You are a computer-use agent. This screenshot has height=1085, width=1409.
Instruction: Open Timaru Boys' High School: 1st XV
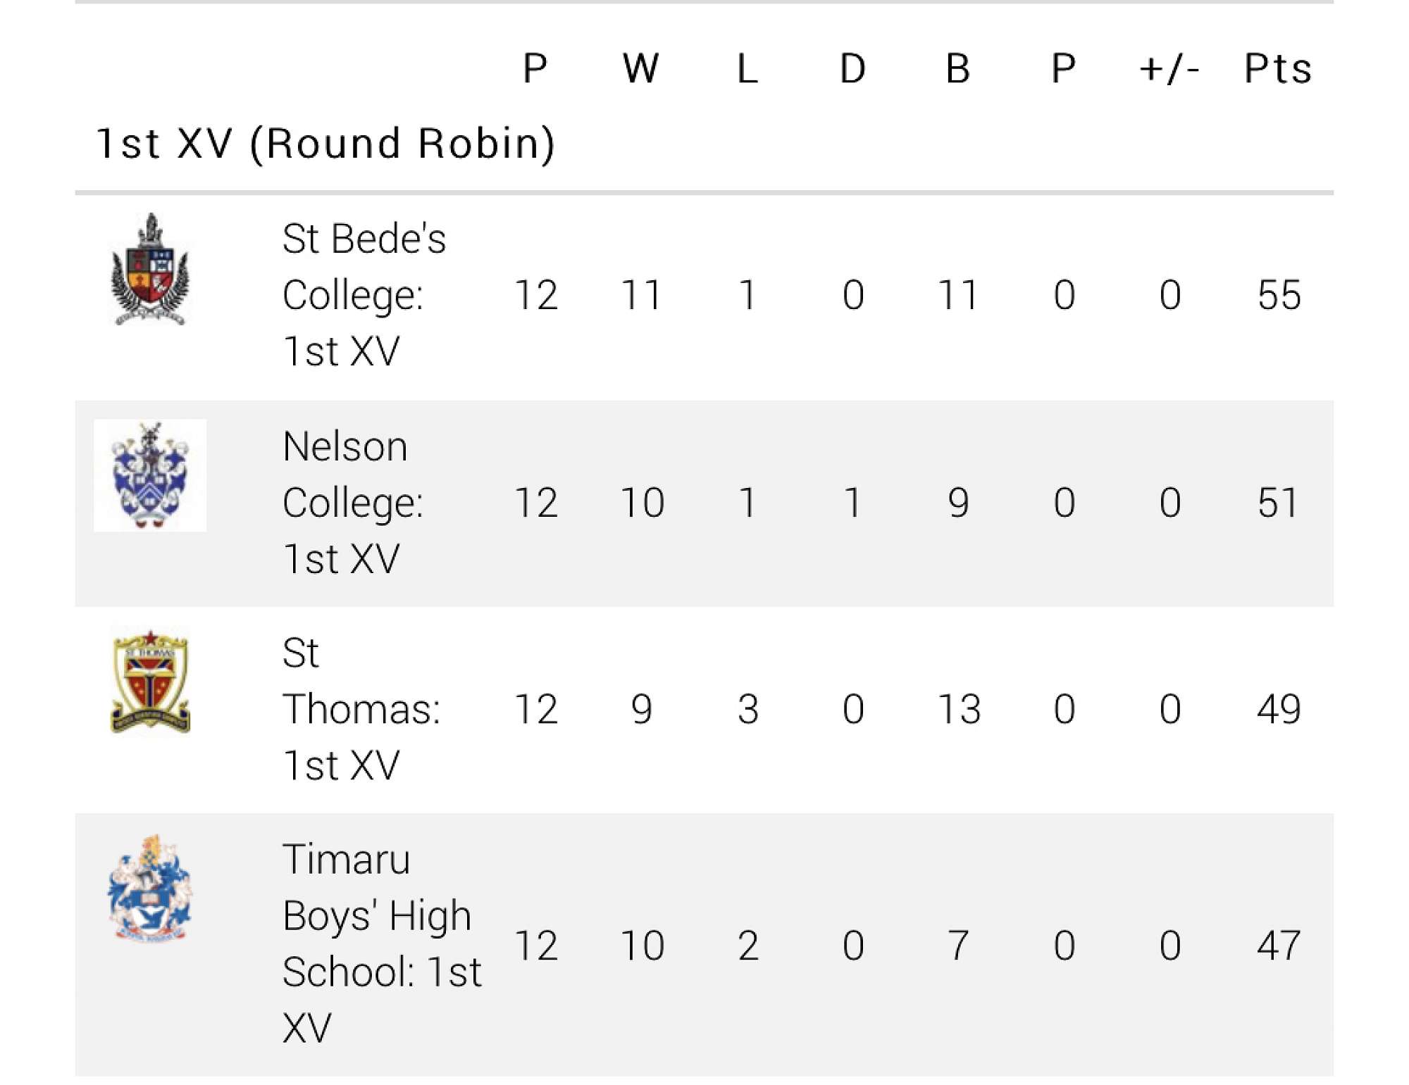point(381,943)
